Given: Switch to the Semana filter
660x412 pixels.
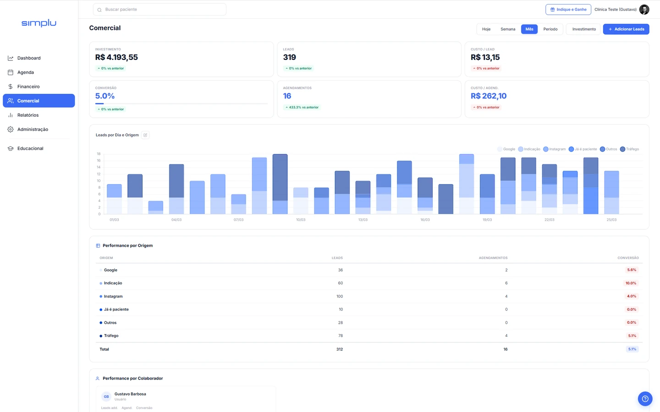Looking at the screenshot, I should [x=508, y=29].
